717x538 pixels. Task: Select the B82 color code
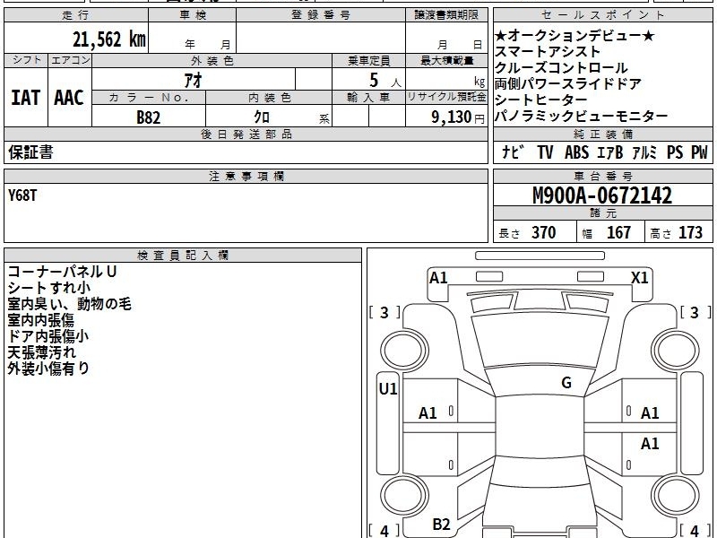(x=149, y=117)
